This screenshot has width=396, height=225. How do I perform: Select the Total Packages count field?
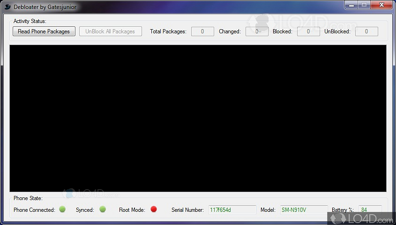pyautogui.click(x=202, y=31)
